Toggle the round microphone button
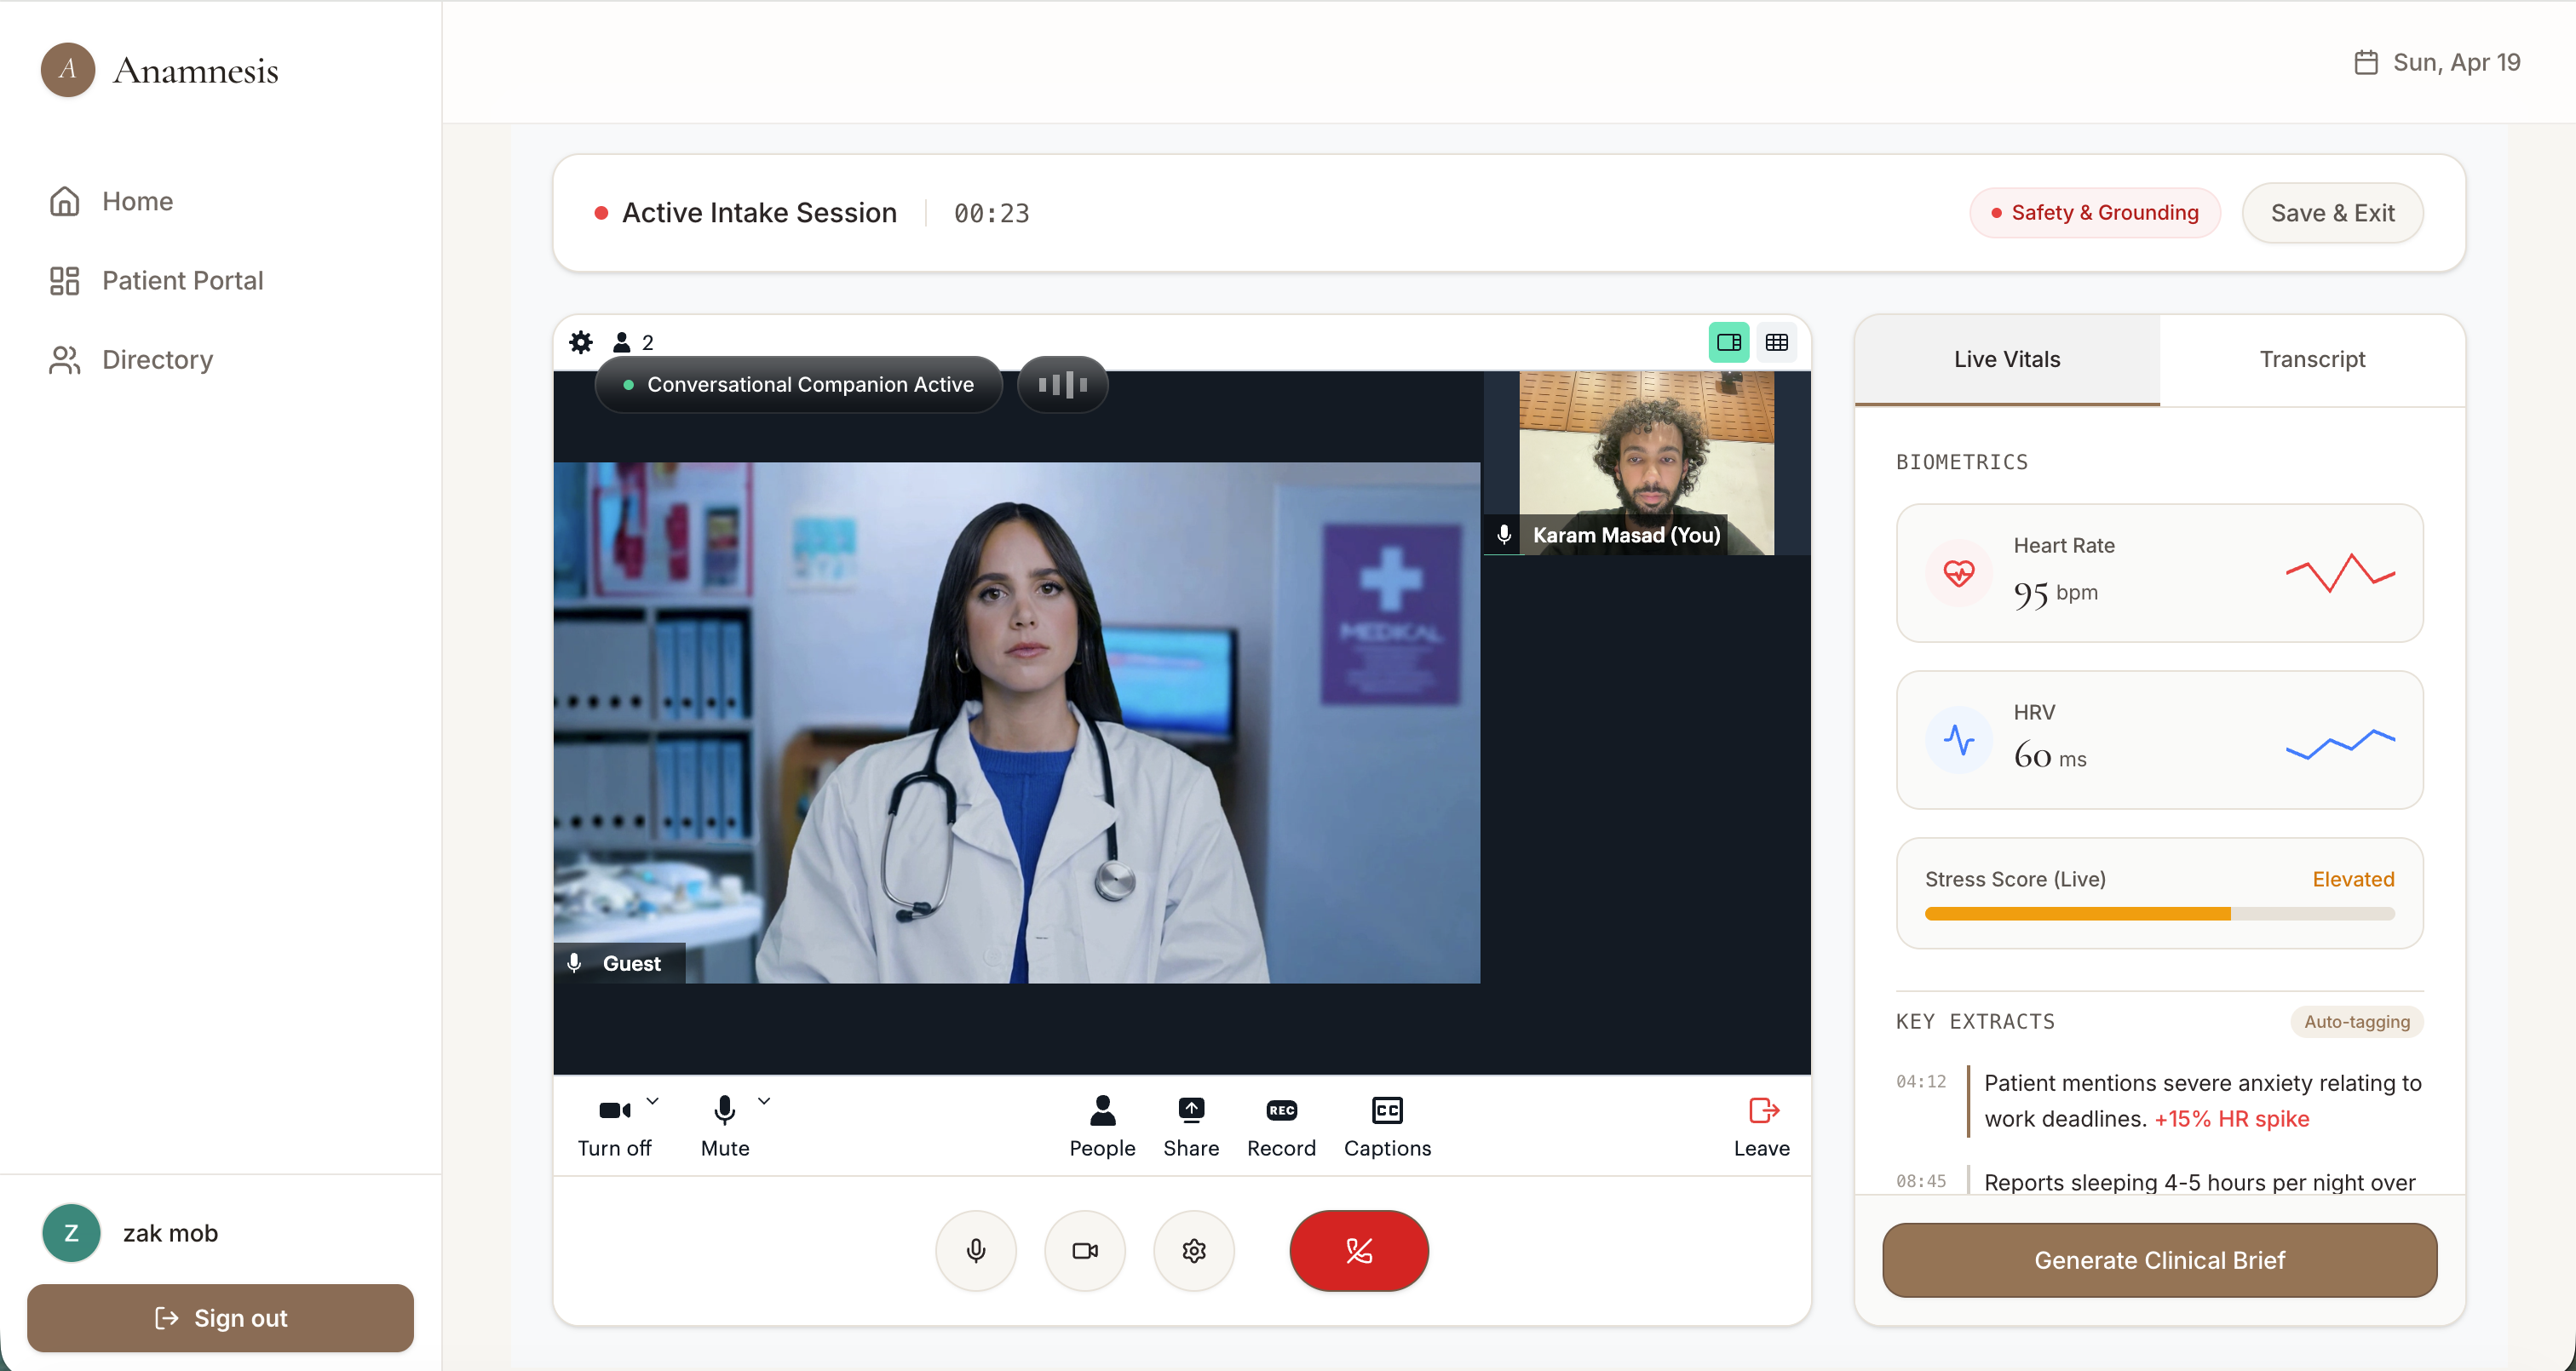 pos(975,1250)
